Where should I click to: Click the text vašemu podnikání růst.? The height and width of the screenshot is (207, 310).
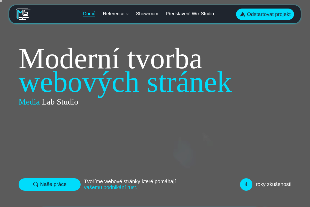pyautogui.click(x=111, y=187)
